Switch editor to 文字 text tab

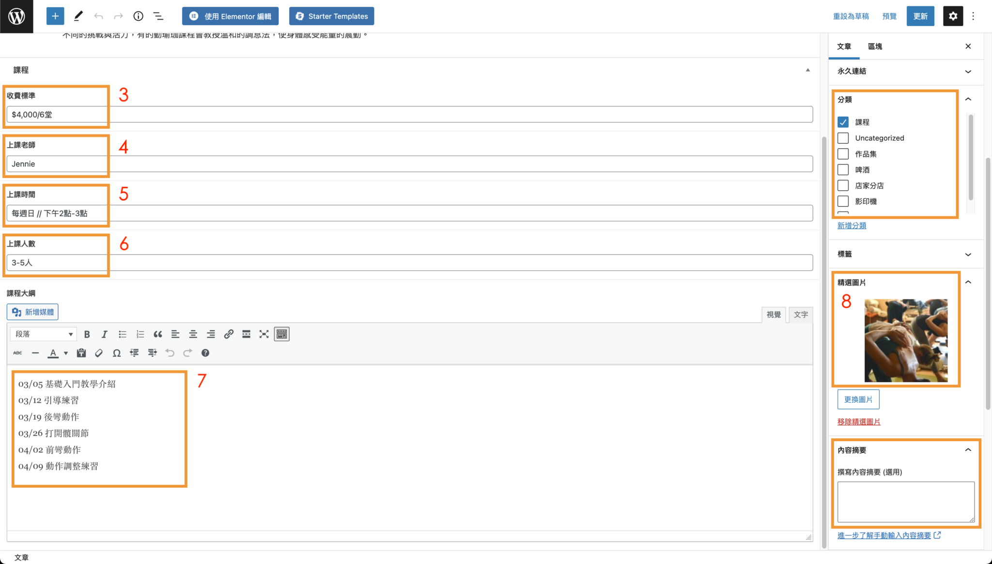(x=801, y=315)
